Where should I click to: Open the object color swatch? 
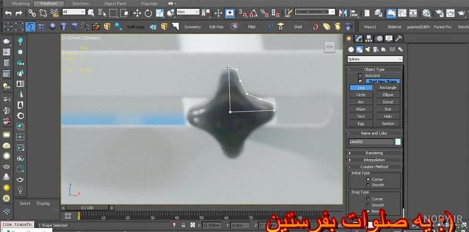(x=398, y=142)
